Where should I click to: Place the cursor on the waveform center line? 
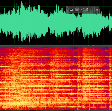[56, 22]
